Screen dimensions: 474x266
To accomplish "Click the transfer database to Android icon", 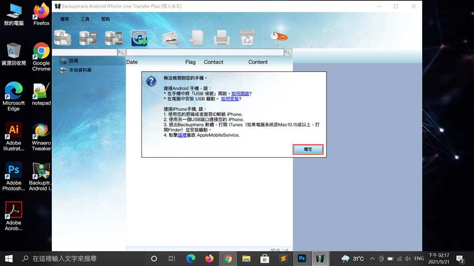I will tap(88, 38).
